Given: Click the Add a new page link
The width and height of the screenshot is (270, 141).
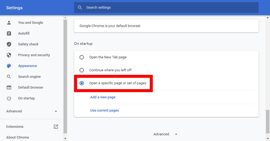Looking at the screenshot, I should pyautogui.click(x=103, y=97).
